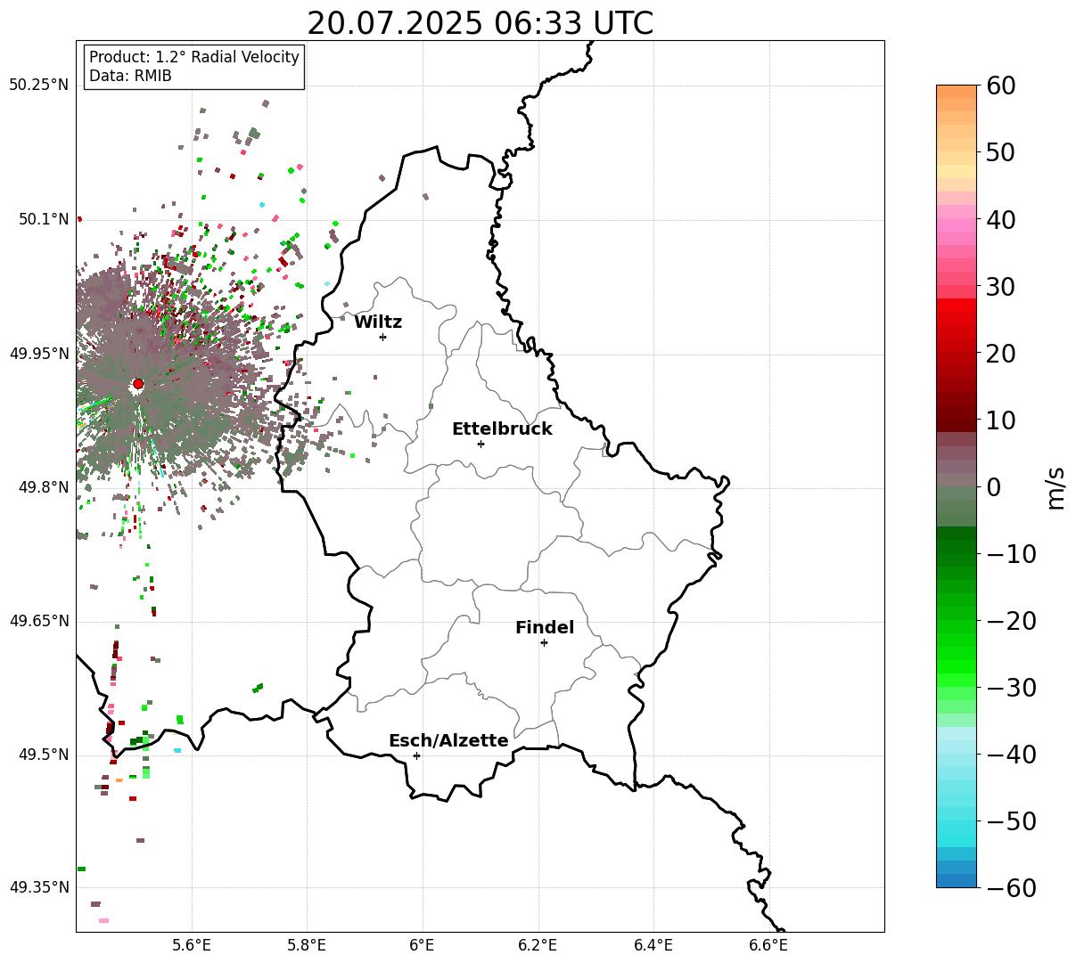
Task: Click the orange top colorbar segment
Action: click(x=957, y=92)
